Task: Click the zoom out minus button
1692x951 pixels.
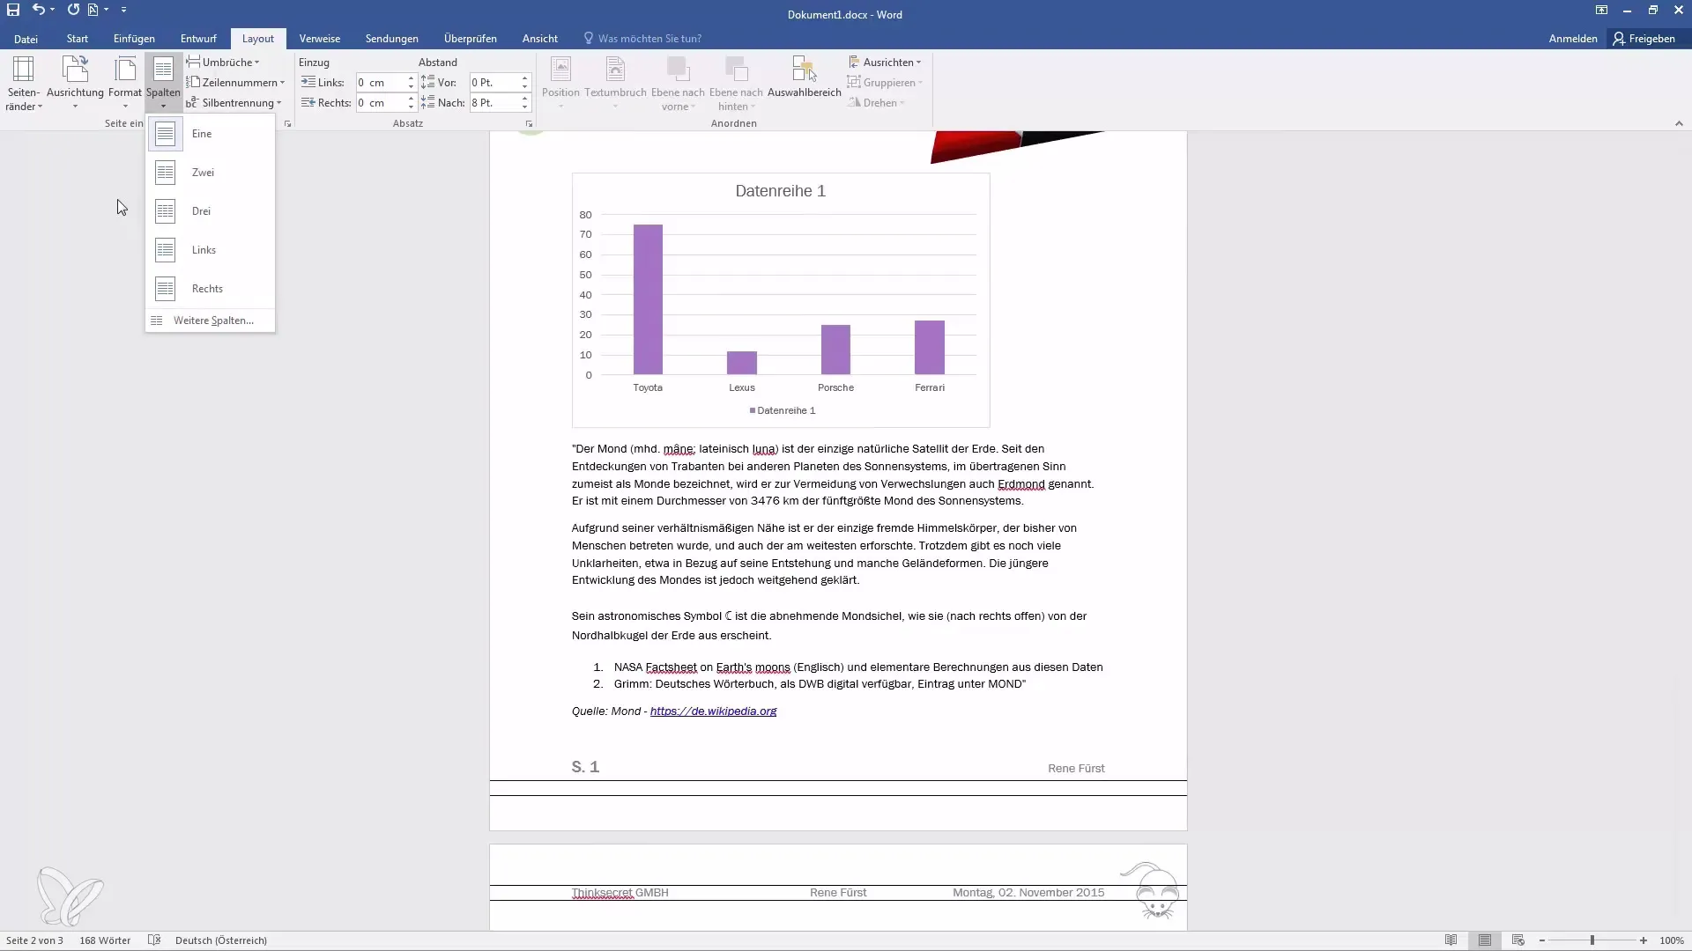Action: pos(1542,940)
